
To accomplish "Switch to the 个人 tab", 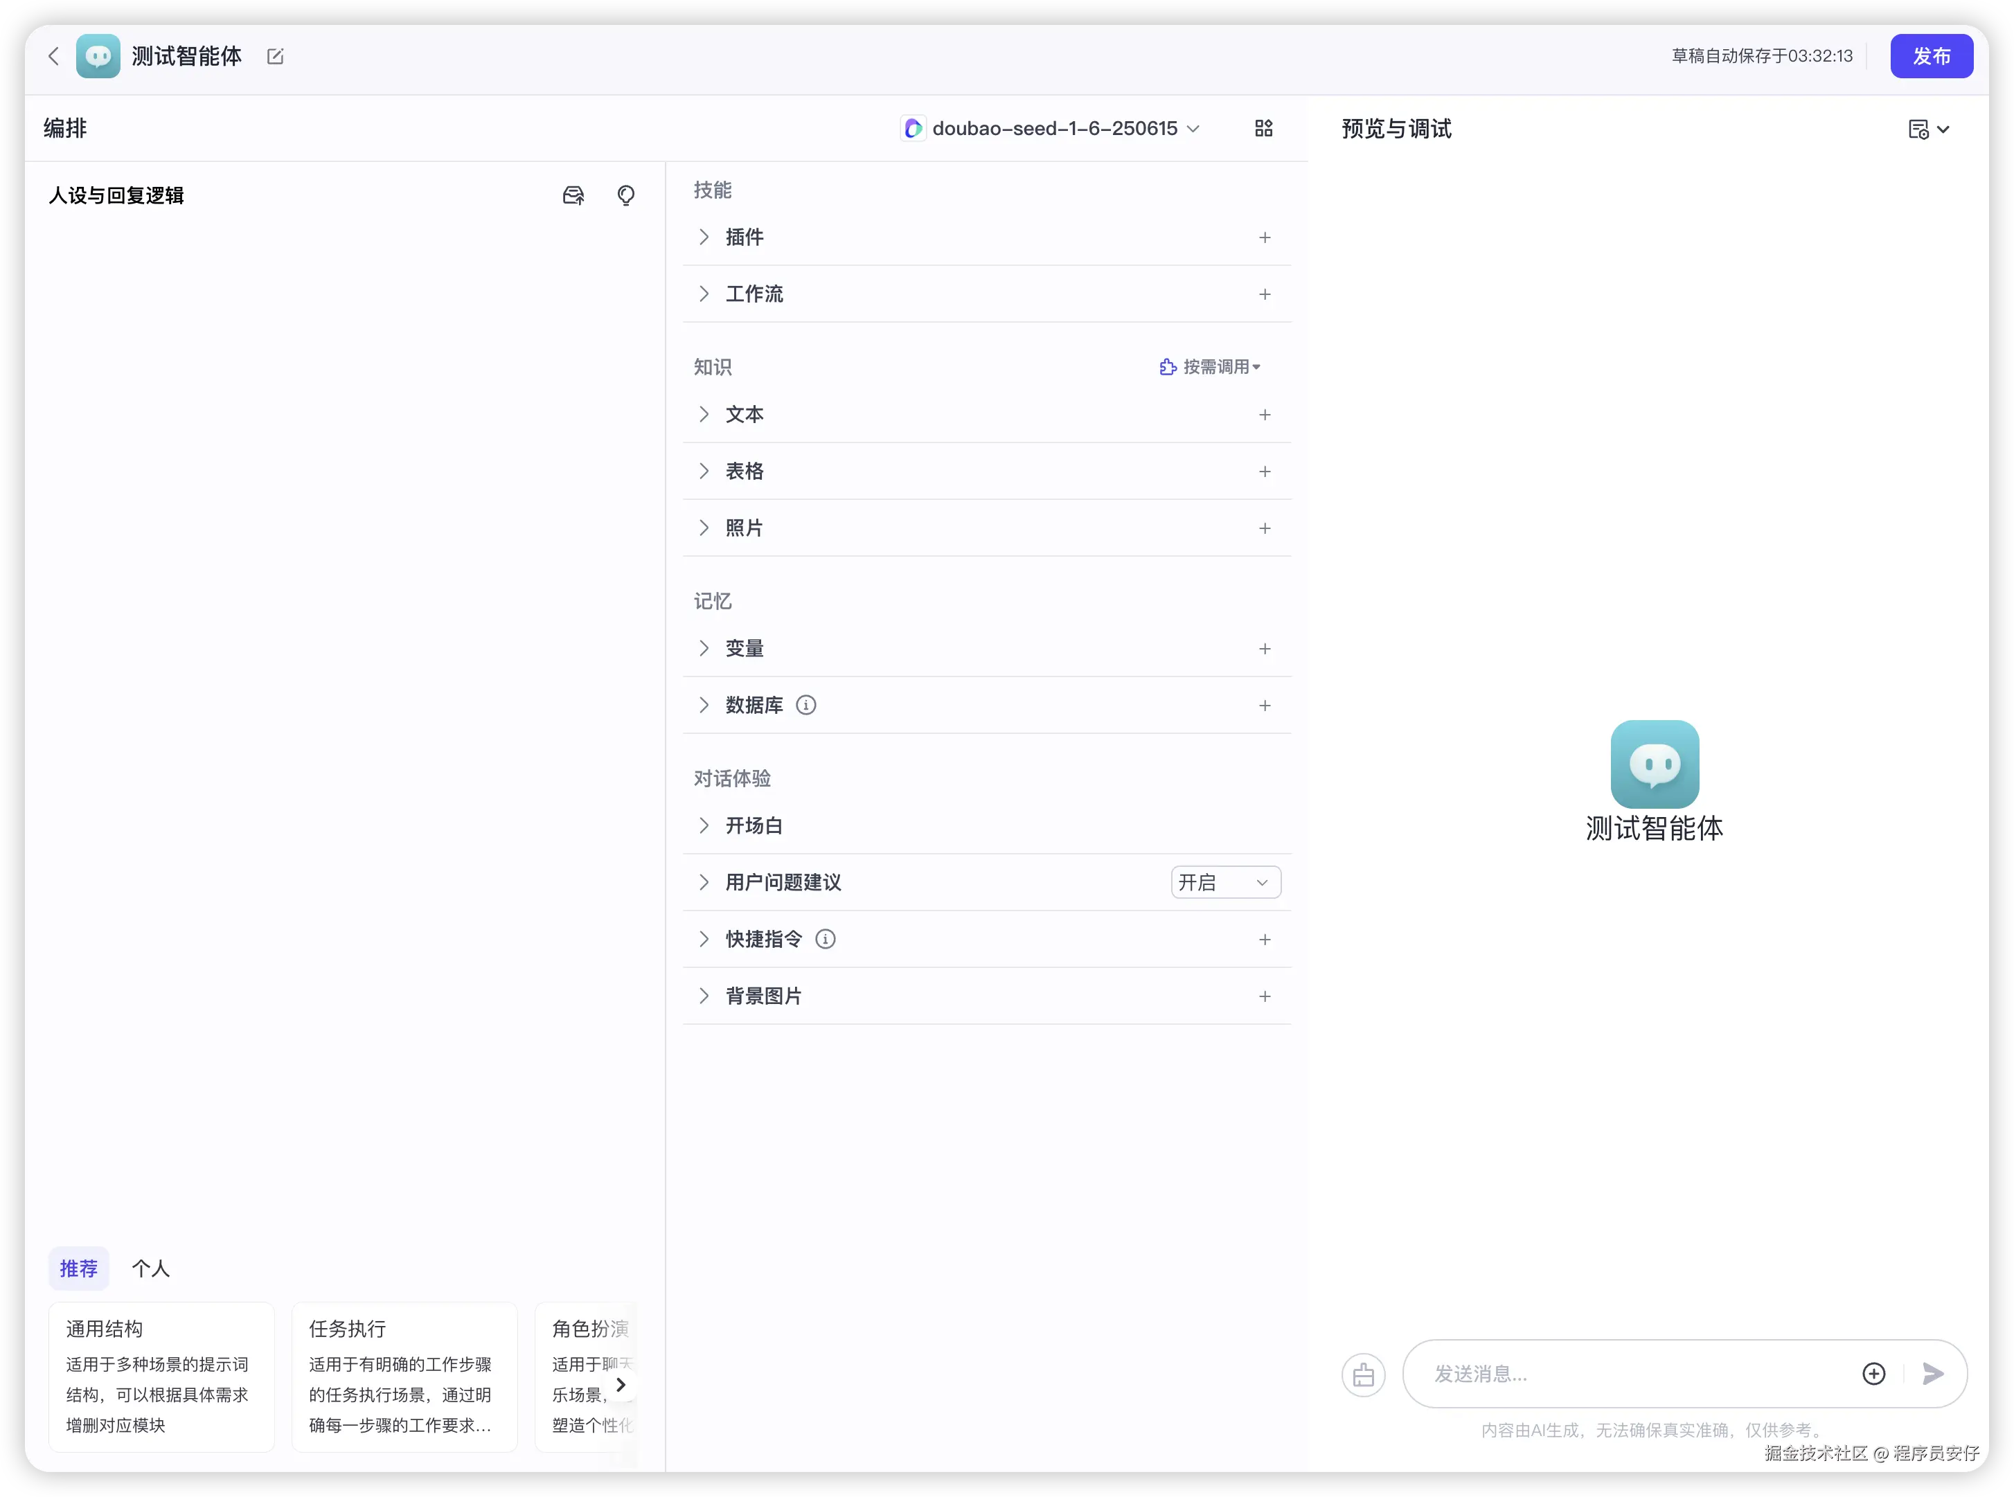I will click(150, 1269).
